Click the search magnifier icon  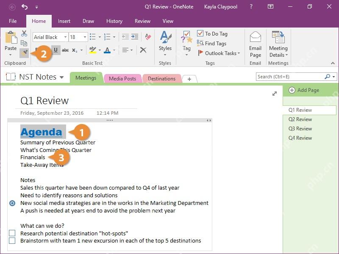tap(327, 77)
